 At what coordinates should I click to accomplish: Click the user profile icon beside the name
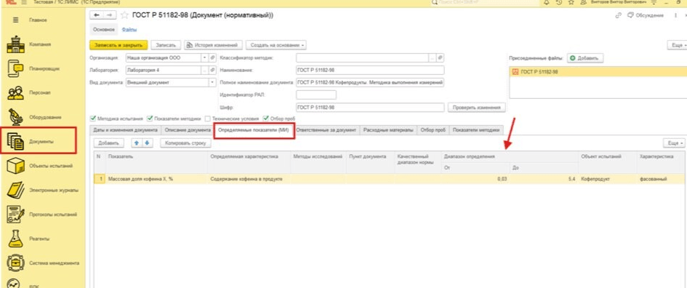583,2
